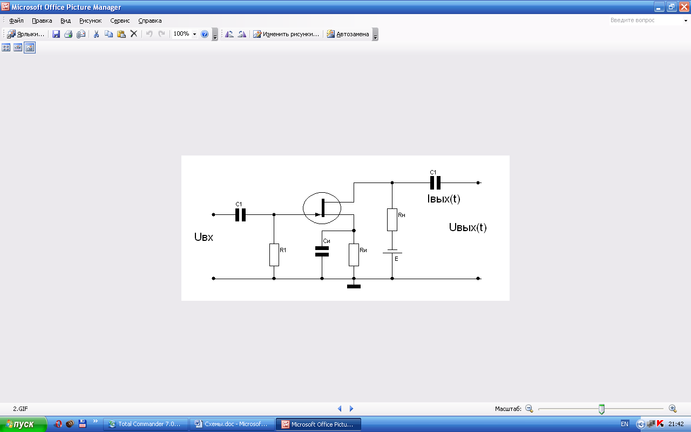The width and height of the screenshot is (691, 432).
Task: Open the Ярлыки shortcuts button
Action: pos(26,34)
